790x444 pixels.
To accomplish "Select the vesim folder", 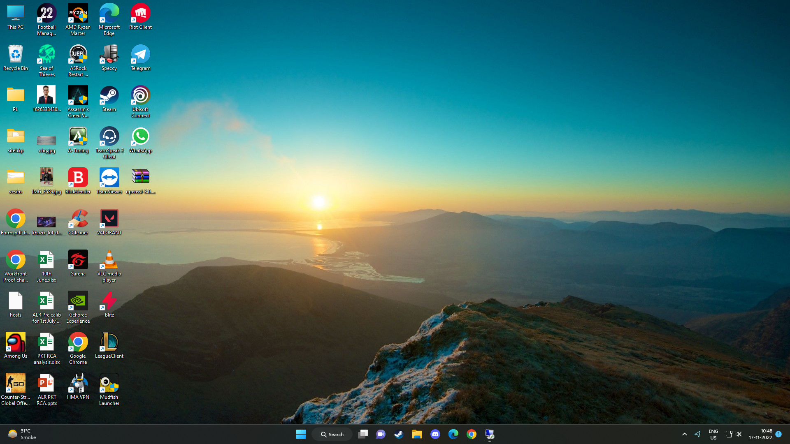I will [16, 182].
